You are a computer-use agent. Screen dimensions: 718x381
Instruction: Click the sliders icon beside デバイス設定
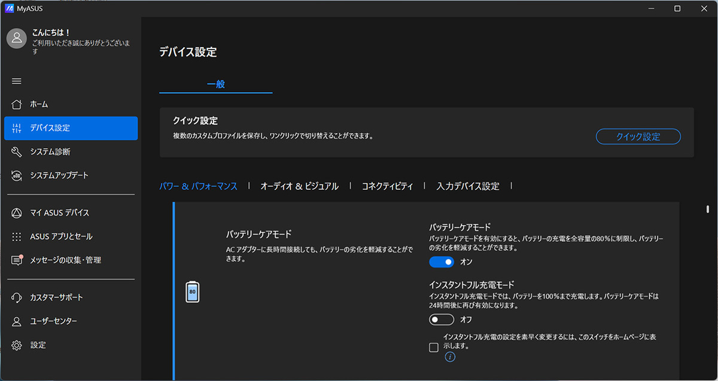tap(17, 128)
